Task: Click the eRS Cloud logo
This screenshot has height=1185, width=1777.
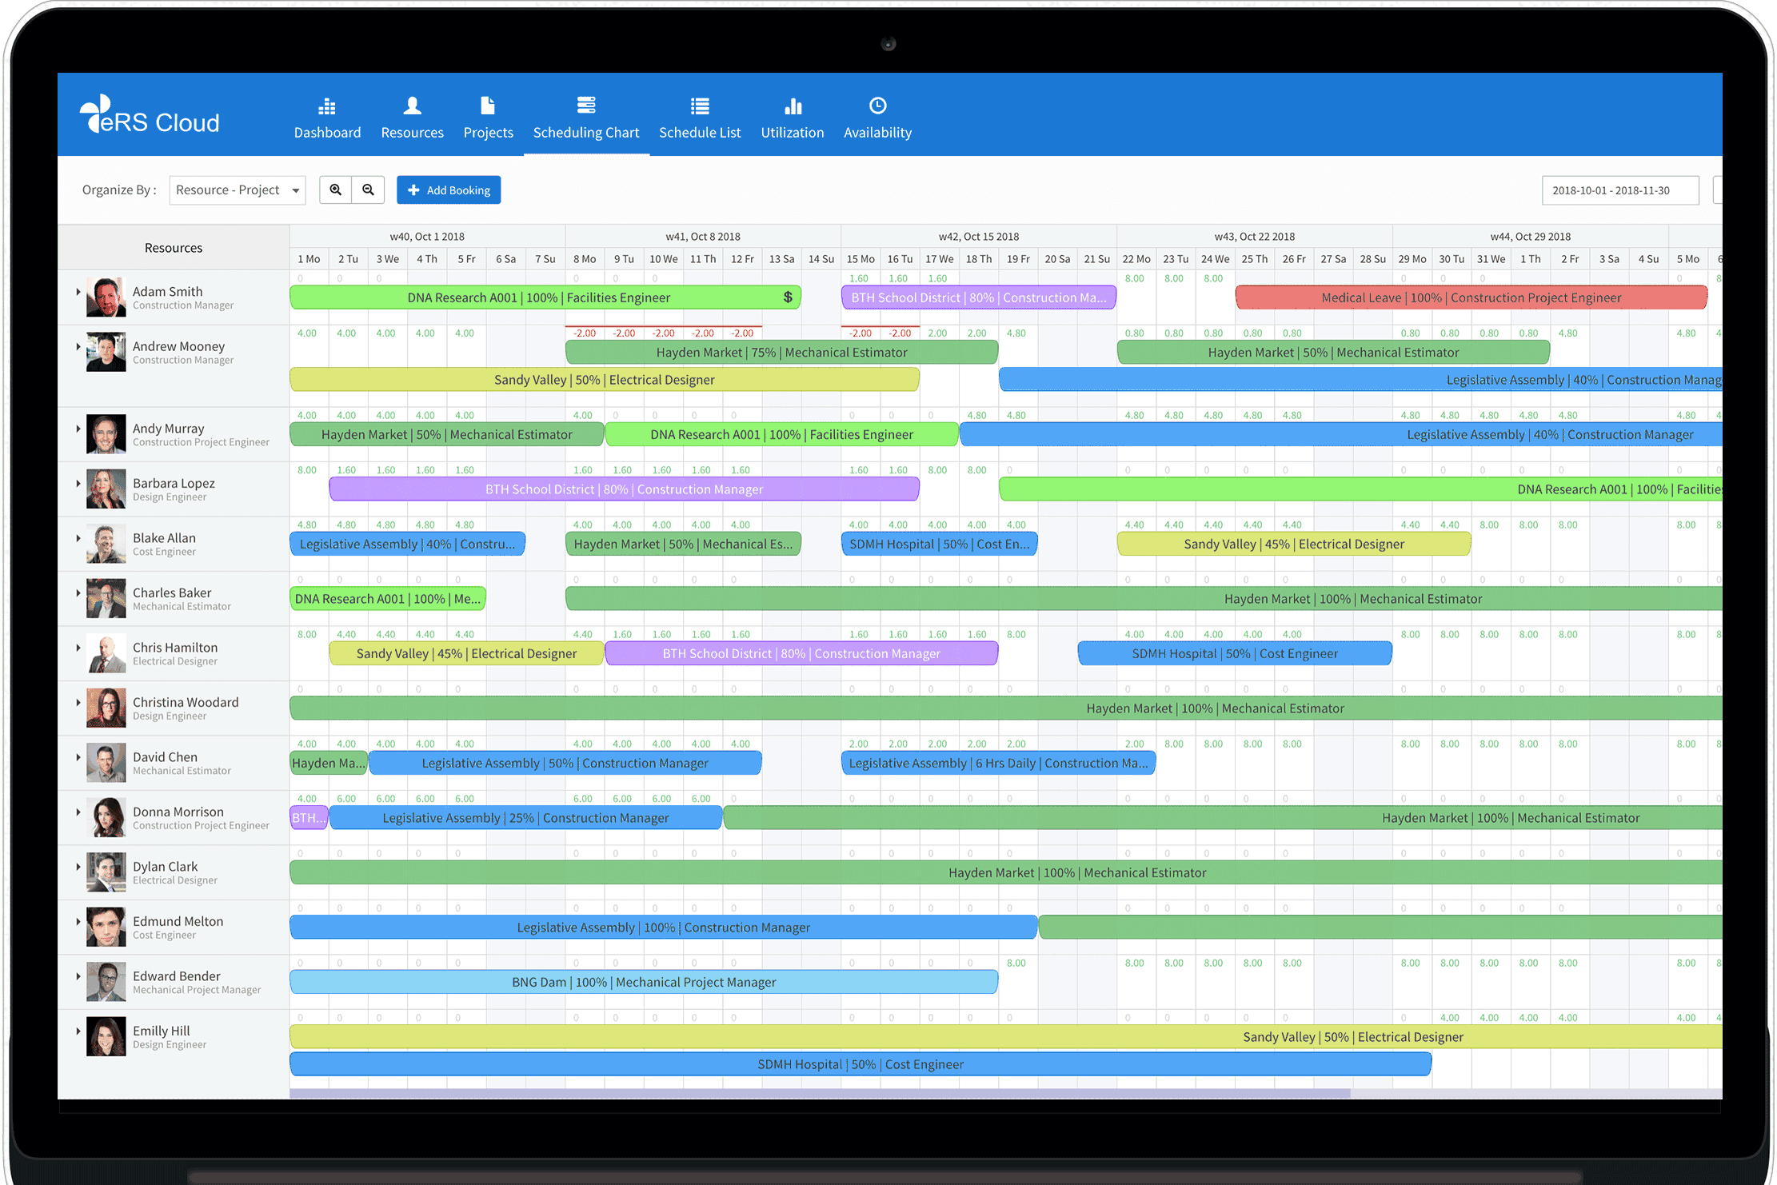Action: coord(150,115)
